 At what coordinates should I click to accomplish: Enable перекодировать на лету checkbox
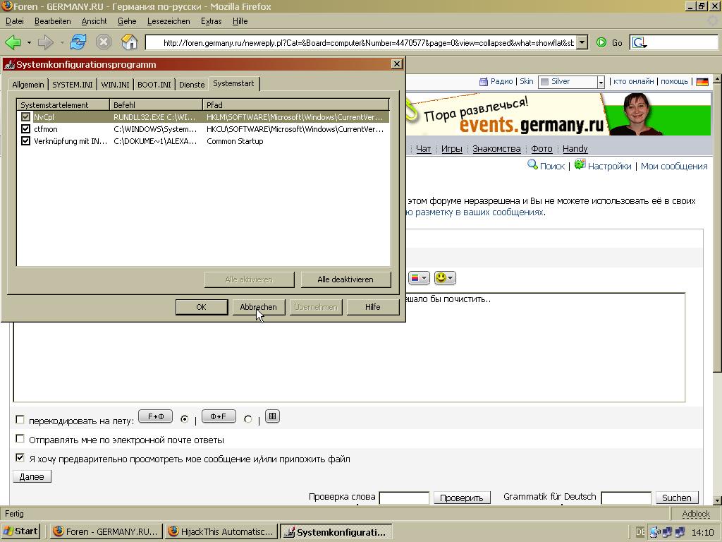(x=20, y=419)
